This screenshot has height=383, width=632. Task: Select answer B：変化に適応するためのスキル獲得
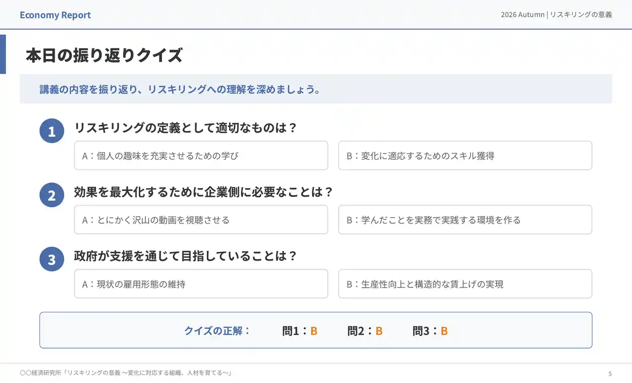tap(465, 155)
